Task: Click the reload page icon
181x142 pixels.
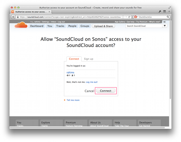Action: tap(129, 17)
